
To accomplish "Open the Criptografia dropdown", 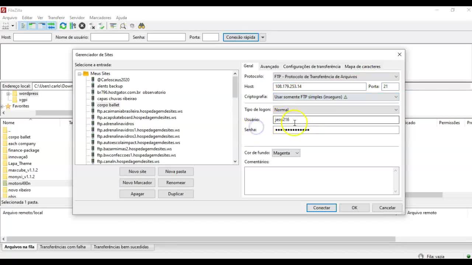I will [x=336, y=97].
